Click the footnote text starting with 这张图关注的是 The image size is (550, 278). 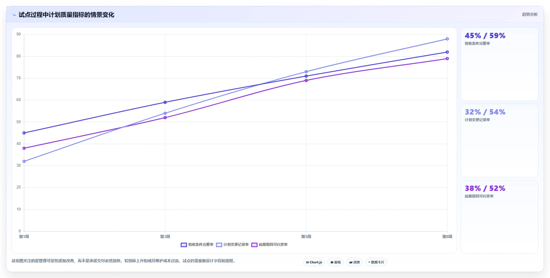tap(124, 261)
